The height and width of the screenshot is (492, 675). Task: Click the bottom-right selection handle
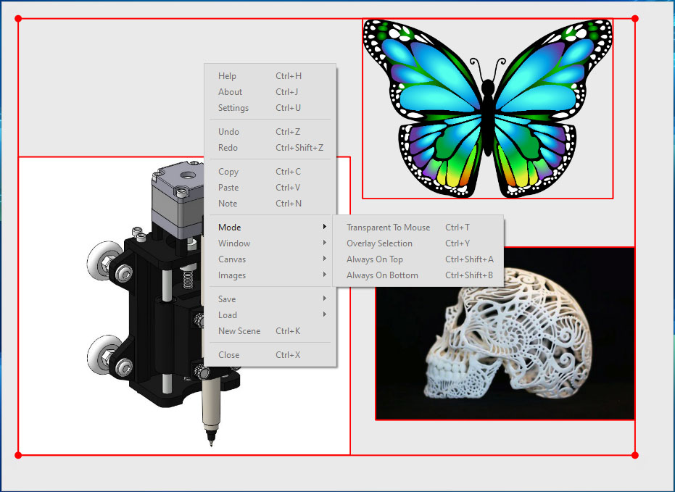click(635, 455)
